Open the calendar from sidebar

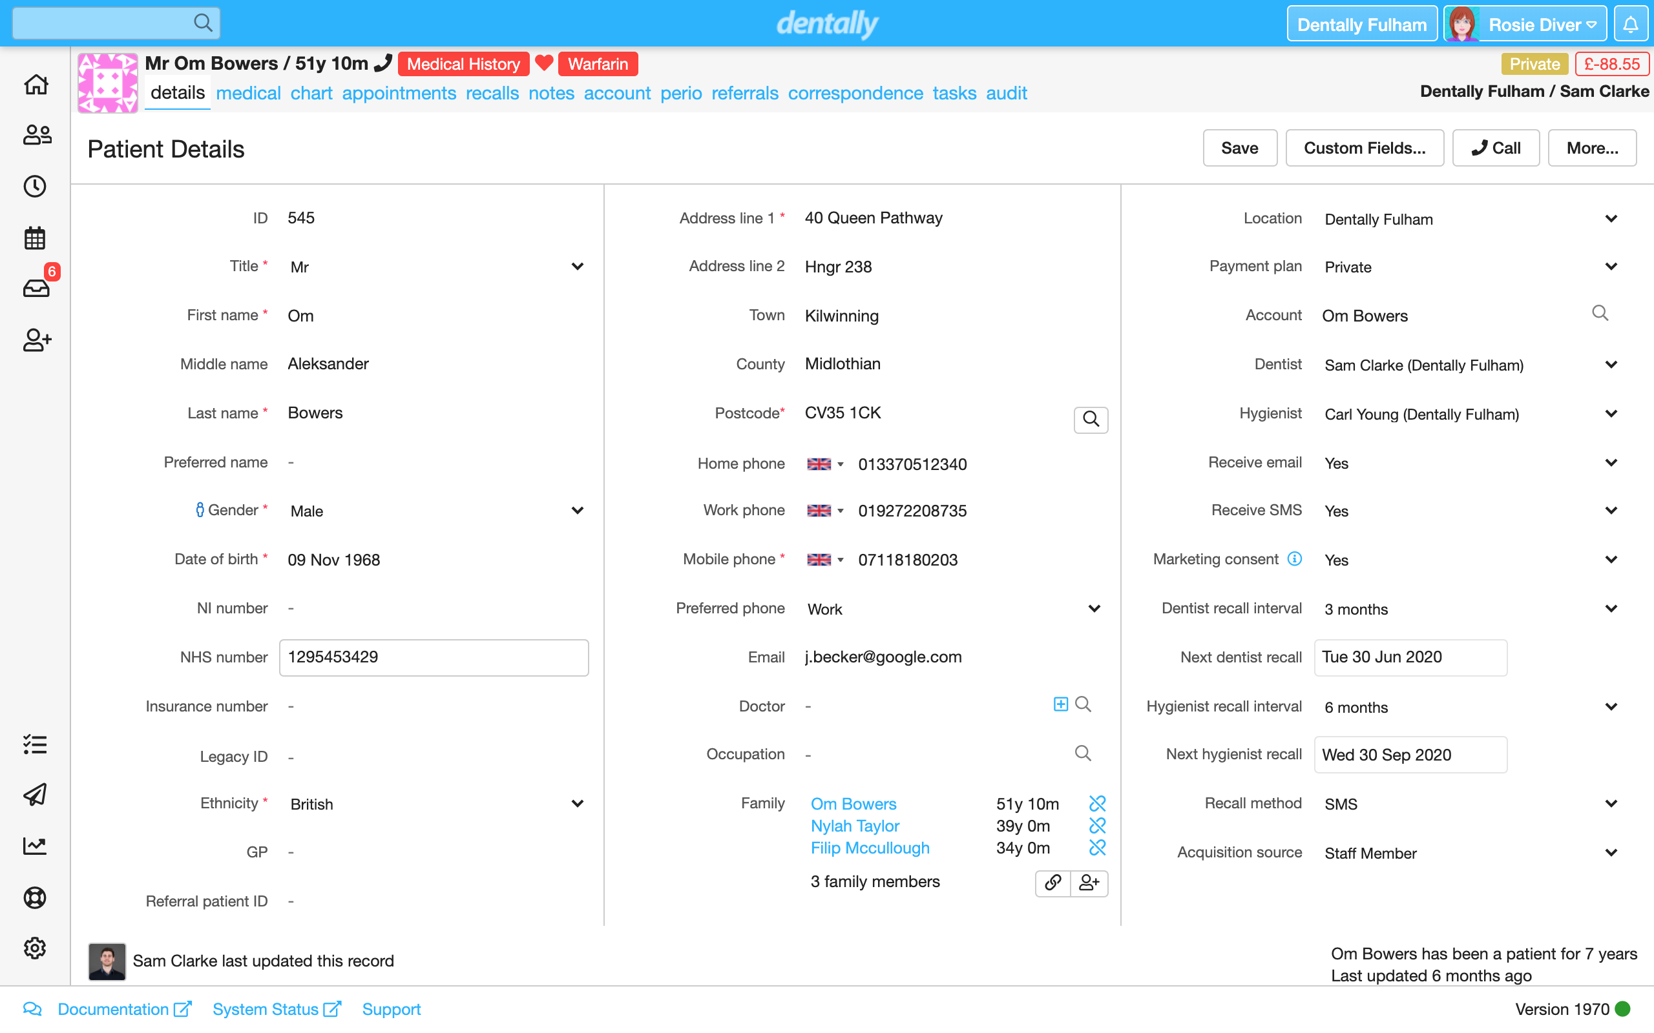coord(36,238)
